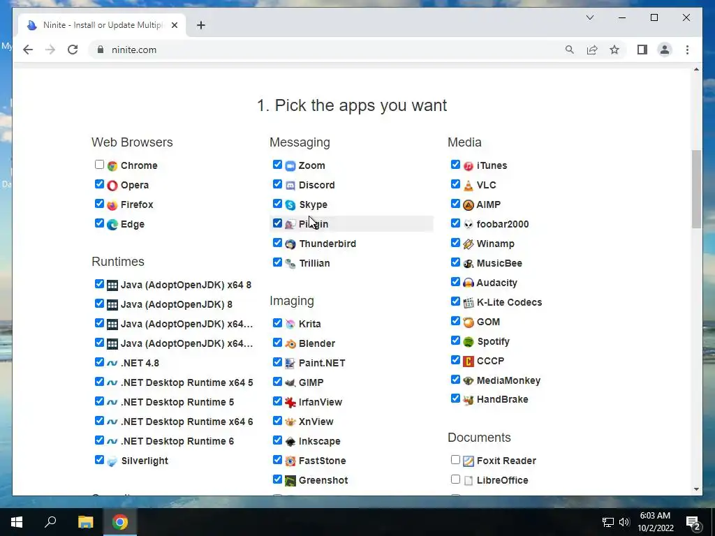Uncheck the Trillian checkbox
Viewport: 715px width, 536px height.
(277, 262)
